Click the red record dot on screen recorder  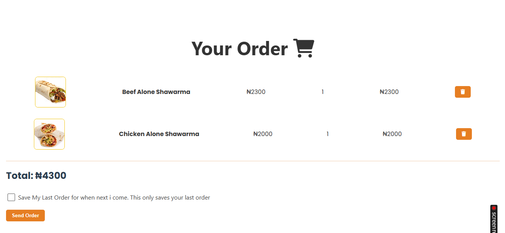(494, 208)
